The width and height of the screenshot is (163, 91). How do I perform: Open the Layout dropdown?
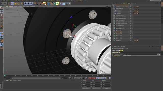[x=155, y=1]
